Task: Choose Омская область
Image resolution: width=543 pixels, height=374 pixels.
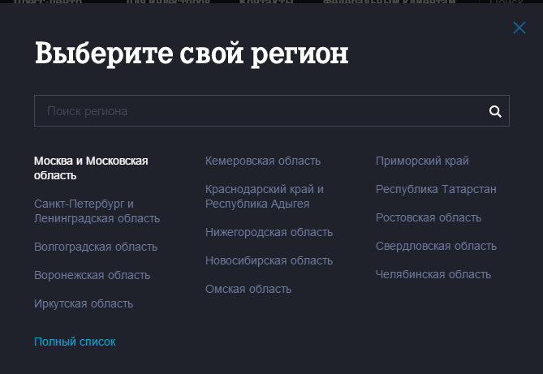Action: (x=248, y=289)
